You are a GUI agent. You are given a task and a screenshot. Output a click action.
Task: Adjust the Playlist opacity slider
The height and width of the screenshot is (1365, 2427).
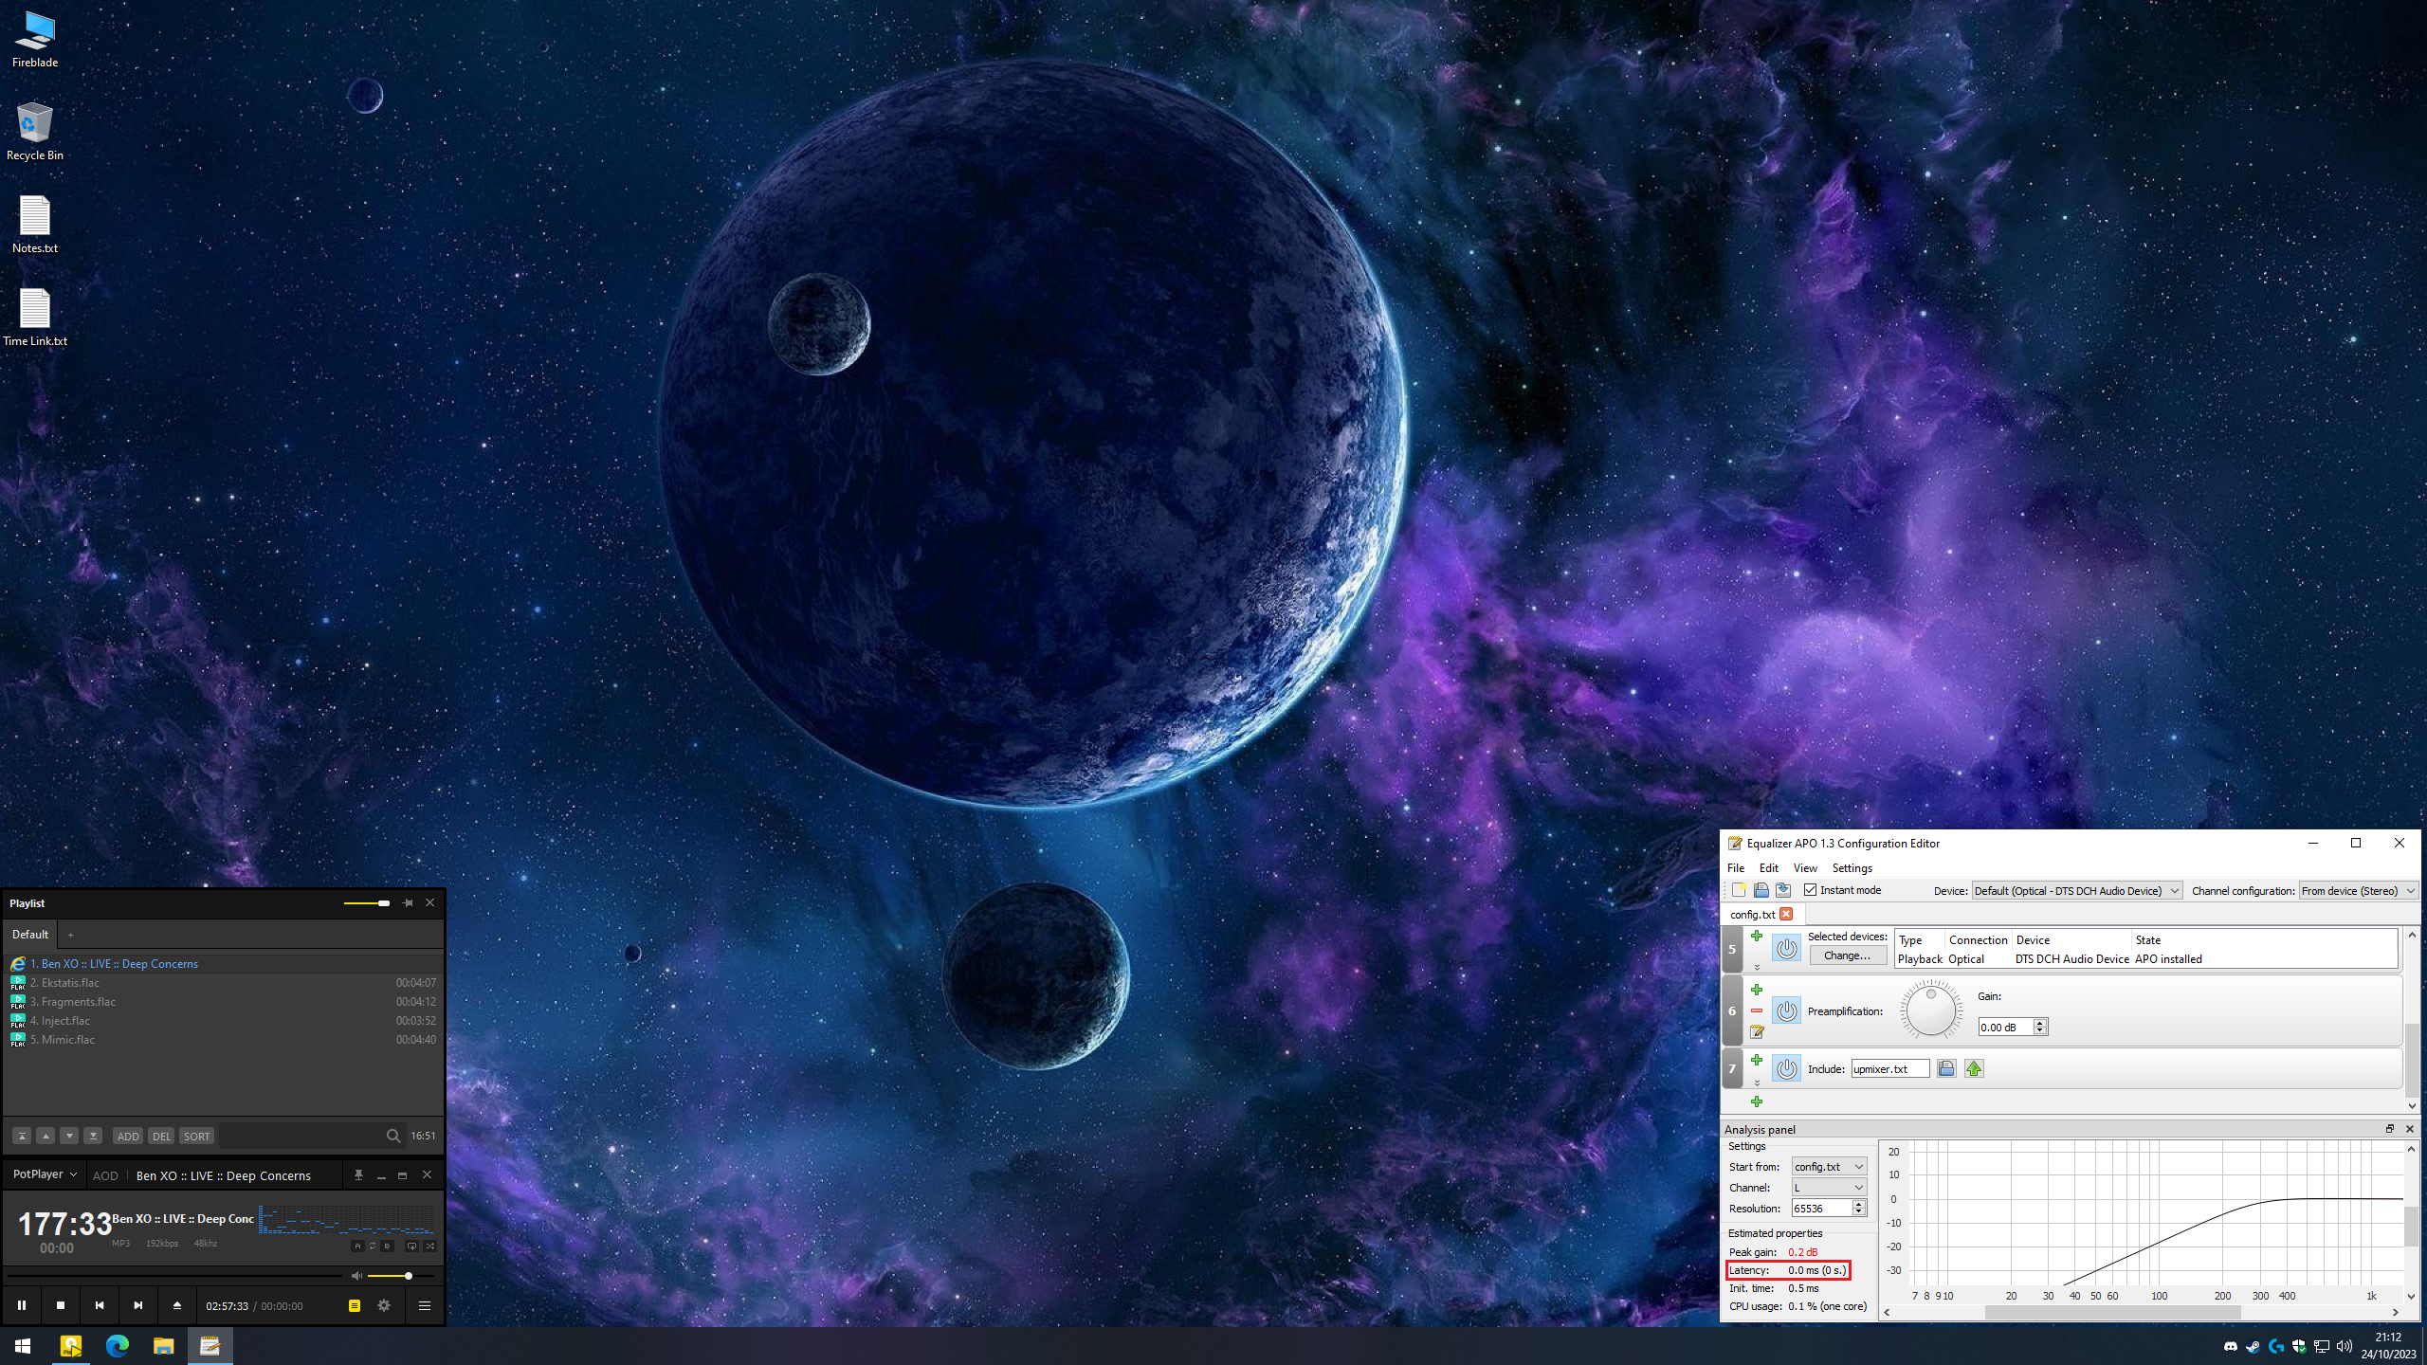coord(366,903)
